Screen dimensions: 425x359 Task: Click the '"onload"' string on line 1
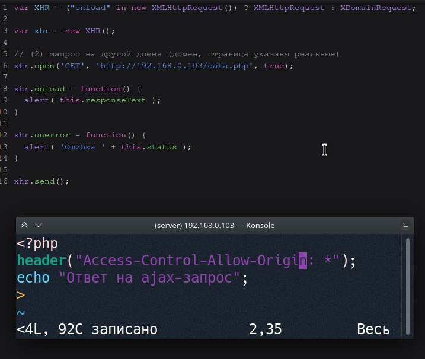click(90, 8)
